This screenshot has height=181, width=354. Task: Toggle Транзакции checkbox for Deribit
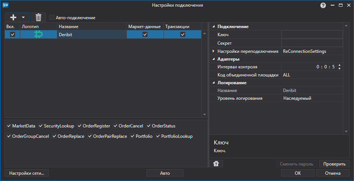pos(183,34)
